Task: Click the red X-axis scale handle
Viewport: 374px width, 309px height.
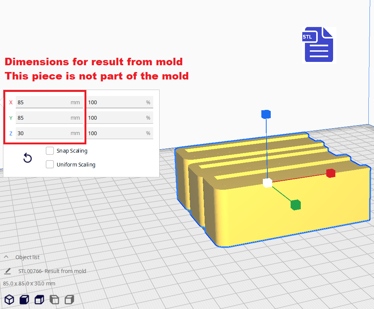Action: point(330,173)
